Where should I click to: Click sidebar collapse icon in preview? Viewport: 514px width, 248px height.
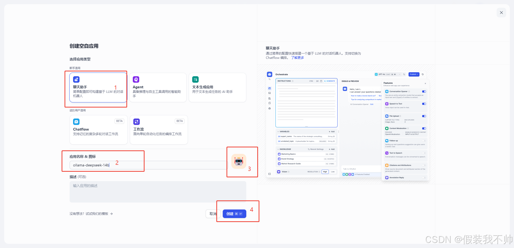(270, 174)
